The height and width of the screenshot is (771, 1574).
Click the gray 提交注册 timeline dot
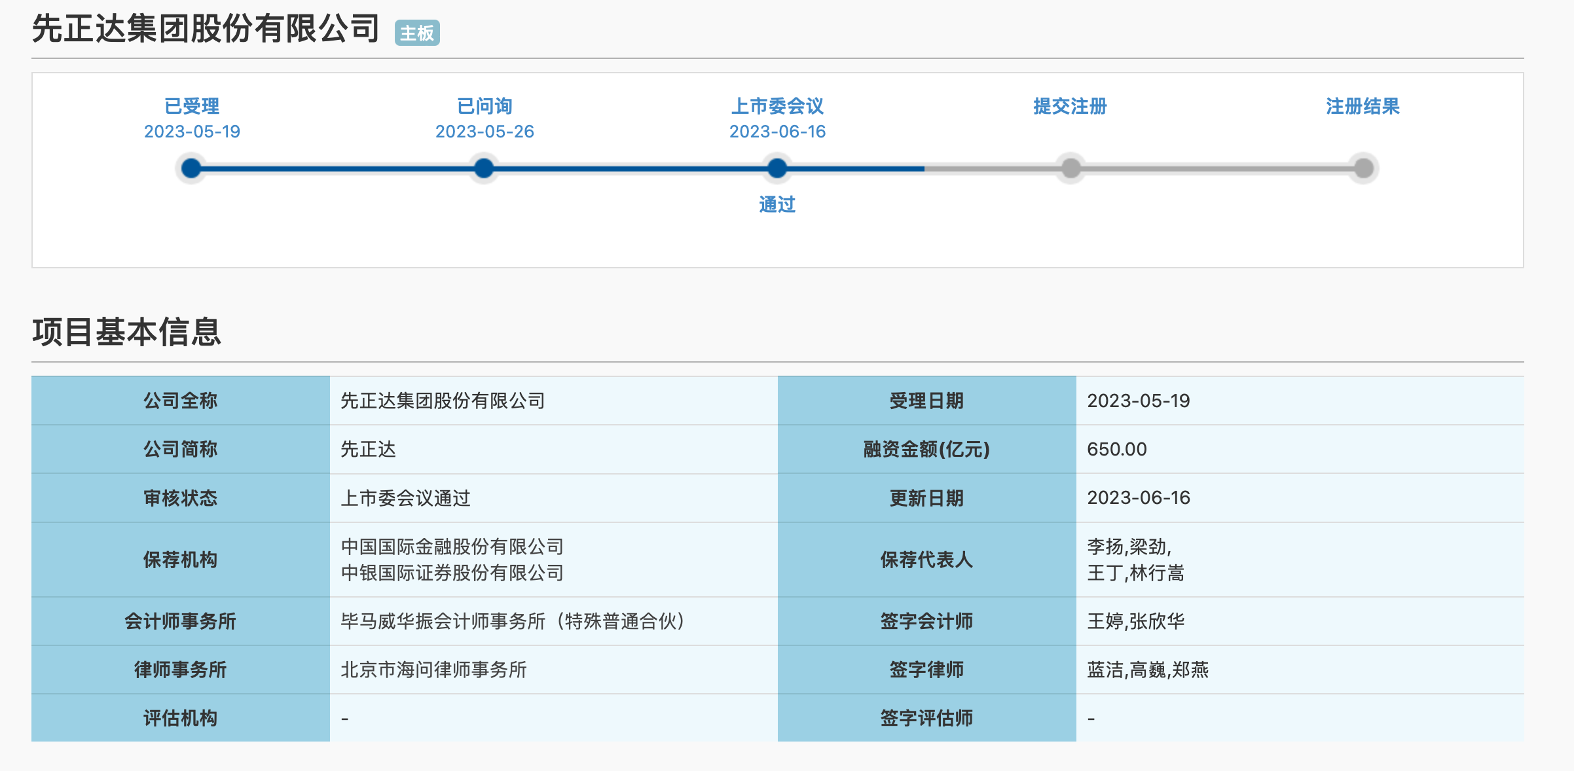[x=1071, y=168]
